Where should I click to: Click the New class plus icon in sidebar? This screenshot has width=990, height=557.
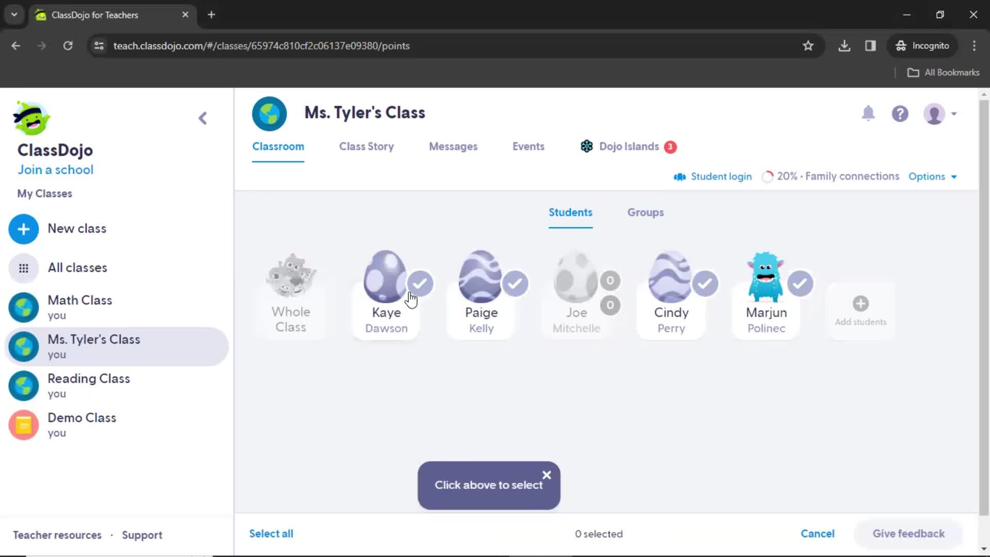point(23,228)
